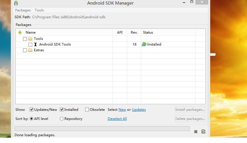Click the SDK path C:\Program Files text

69,17
